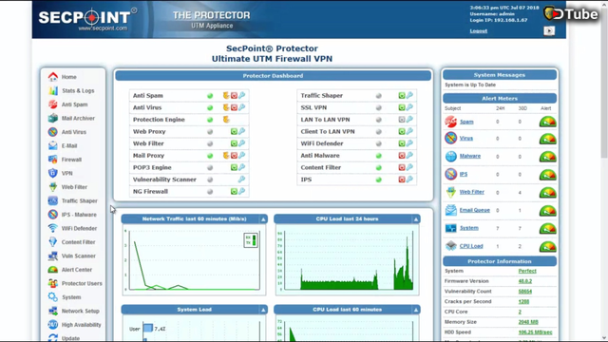Click the orange restart icon for Anti Virus
This screenshot has width=608, height=342.
(x=226, y=107)
